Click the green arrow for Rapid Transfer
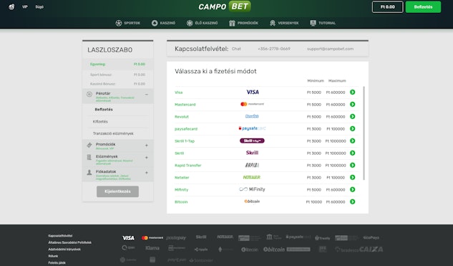Image resolution: width=453 pixels, height=266 pixels. (353, 165)
